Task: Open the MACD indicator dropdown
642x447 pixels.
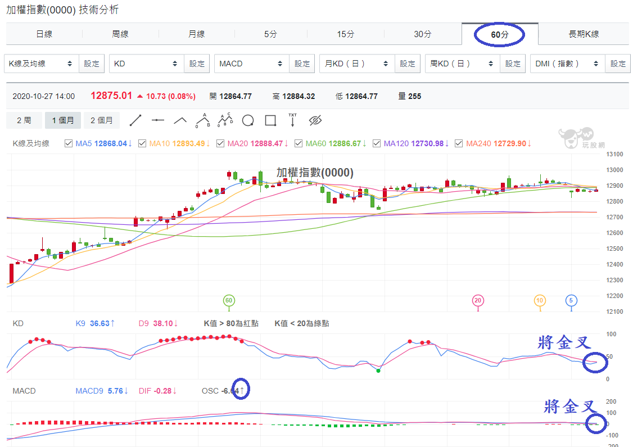Action: (252, 64)
